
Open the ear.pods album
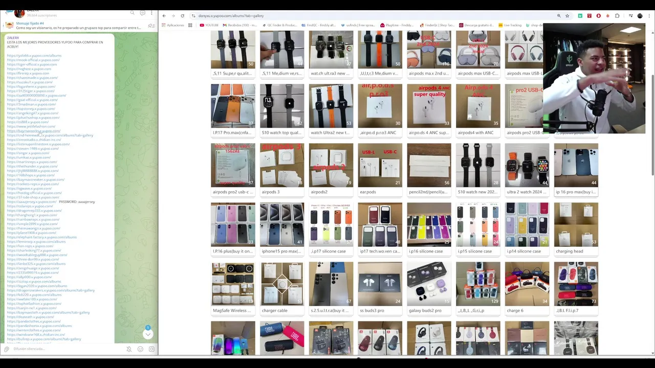(380, 169)
